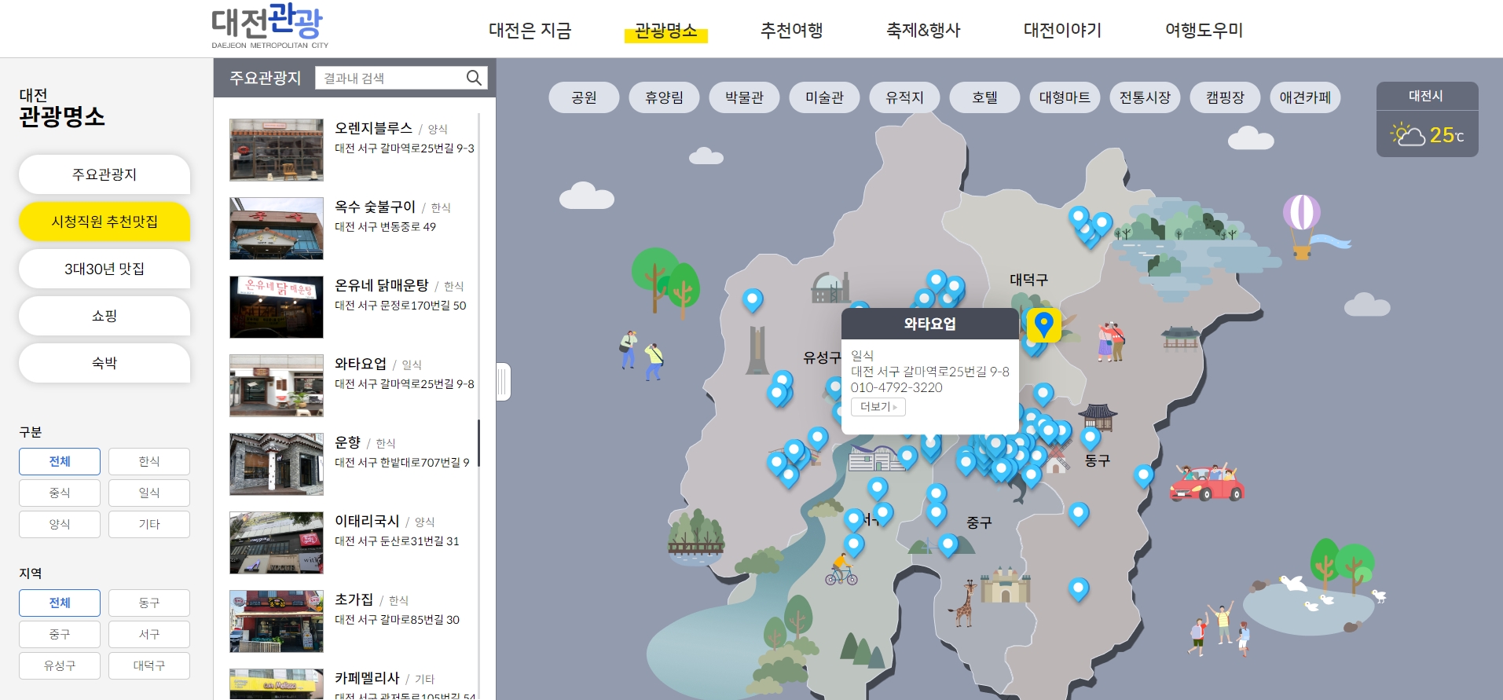The height and width of the screenshot is (700, 1503).
Task: Filter by 기타 cuisine
Action: (x=149, y=524)
